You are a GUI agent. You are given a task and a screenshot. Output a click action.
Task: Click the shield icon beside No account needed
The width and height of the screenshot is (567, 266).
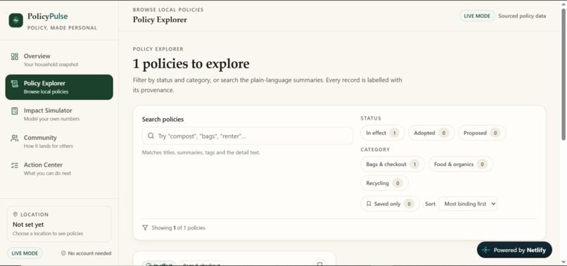pos(63,253)
